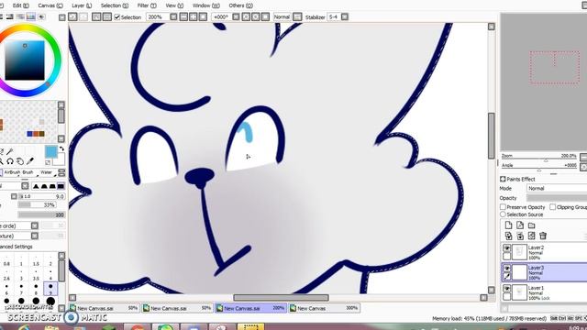This screenshot has width=587, height=330.
Task: Open the Layer menu
Action: pyautogui.click(x=82, y=5)
